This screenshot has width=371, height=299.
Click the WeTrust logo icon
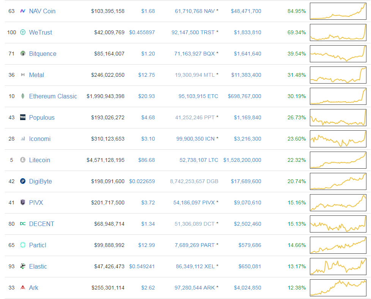[23, 32]
